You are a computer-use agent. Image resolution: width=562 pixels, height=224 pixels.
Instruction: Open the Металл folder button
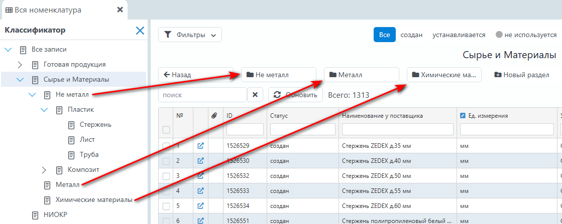pos(361,75)
